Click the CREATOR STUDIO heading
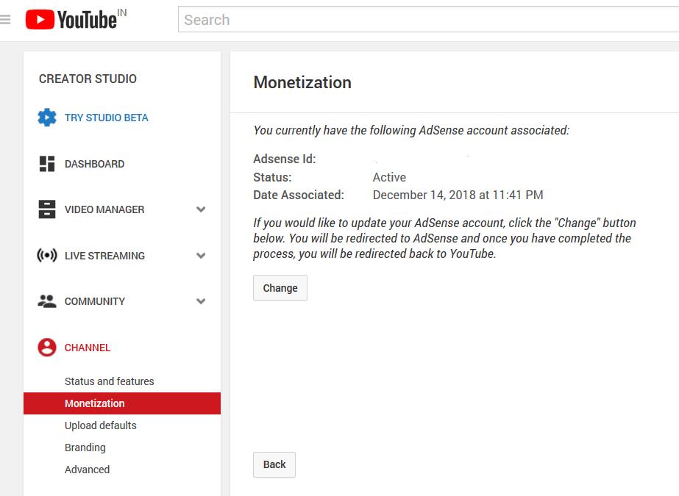The width and height of the screenshot is (679, 496). (88, 79)
